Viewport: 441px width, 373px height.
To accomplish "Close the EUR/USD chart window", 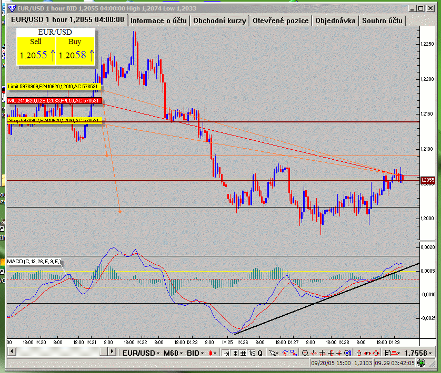I will coord(430,8).
